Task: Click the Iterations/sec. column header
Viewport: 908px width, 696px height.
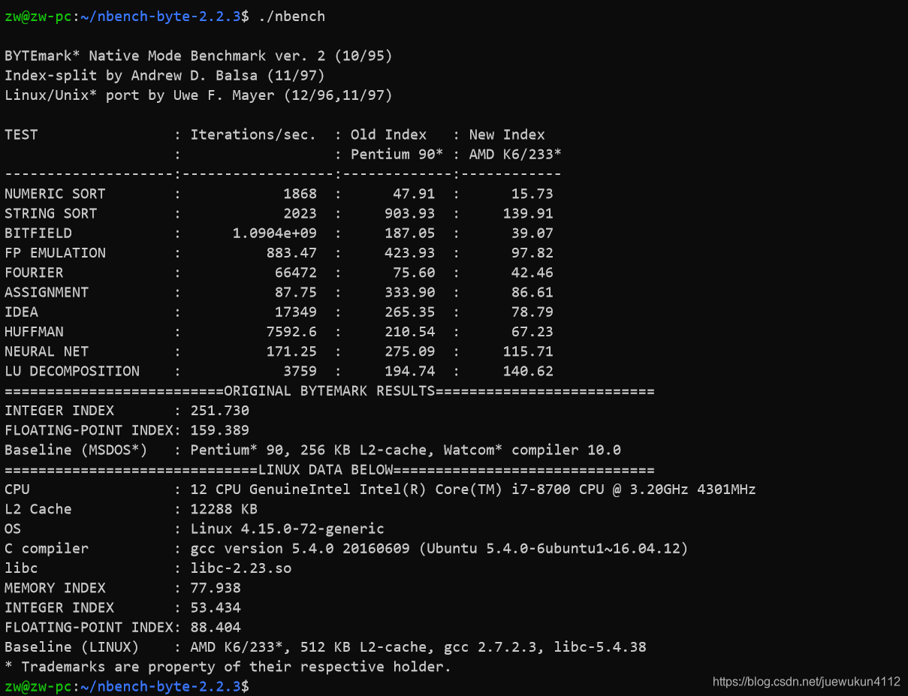Action: click(x=253, y=135)
